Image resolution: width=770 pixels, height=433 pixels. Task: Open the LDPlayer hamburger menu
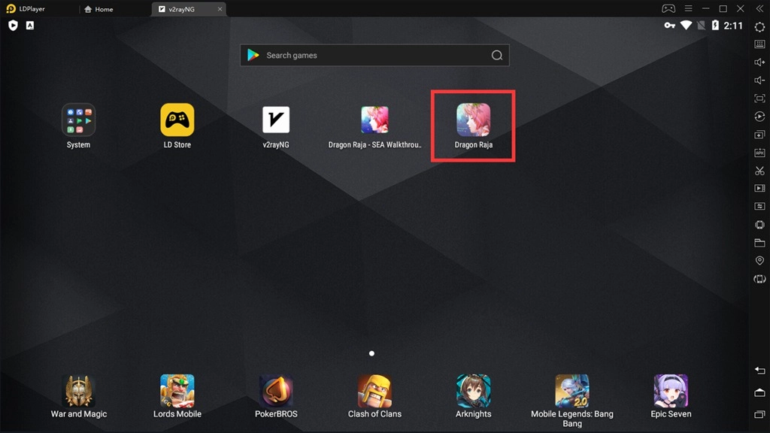(687, 9)
